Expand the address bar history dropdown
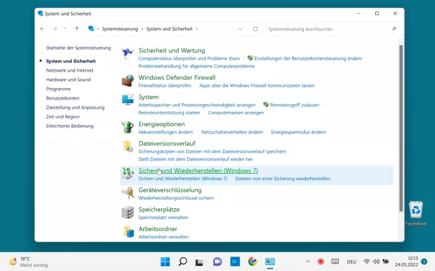435x271 pixels. click(240, 29)
